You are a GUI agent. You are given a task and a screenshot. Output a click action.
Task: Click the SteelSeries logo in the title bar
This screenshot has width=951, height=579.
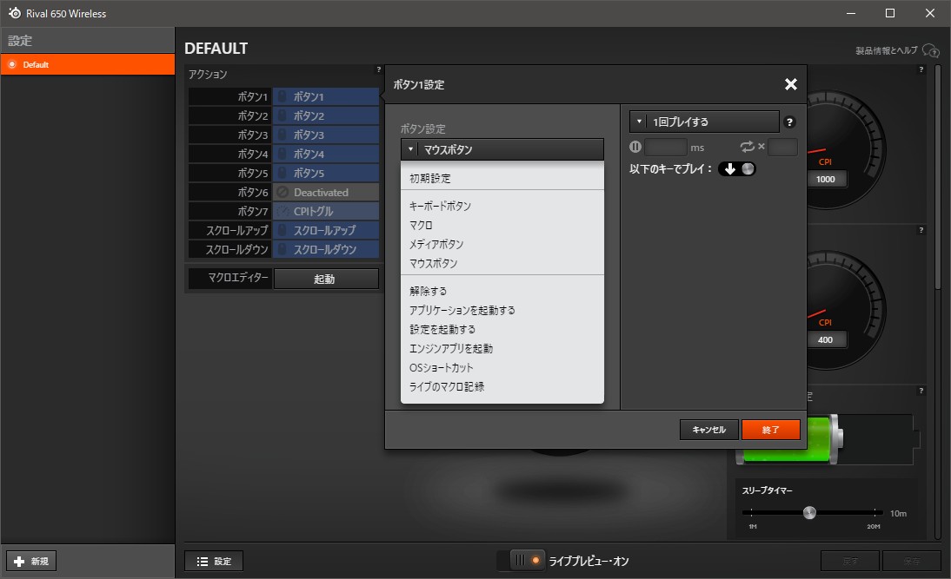click(15, 13)
